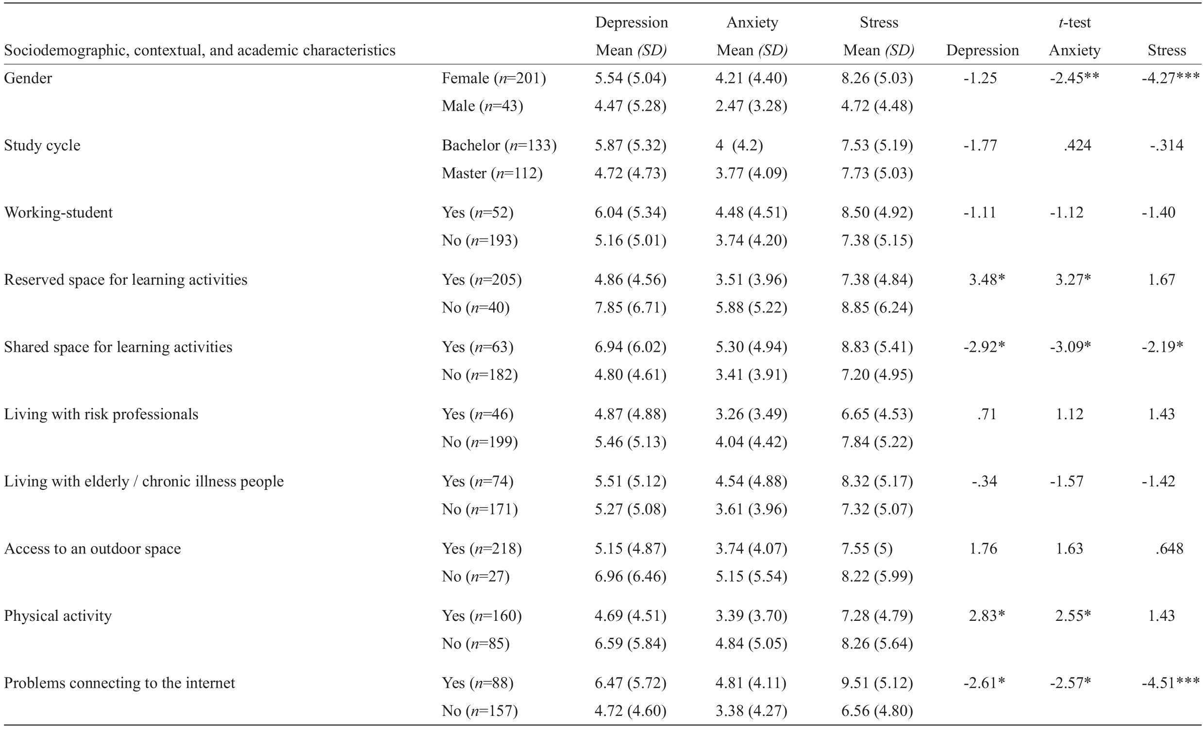This screenshot has height=729, width=1203.
Task: Select the '-4.51***' internet problems stress t-value
Action: [1170, 683]
